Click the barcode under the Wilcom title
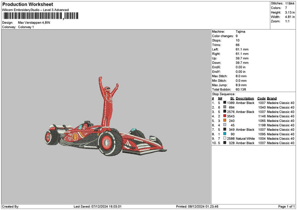This screenshot has width=297, height=210. pyautogui.click(x=41, y=16)
